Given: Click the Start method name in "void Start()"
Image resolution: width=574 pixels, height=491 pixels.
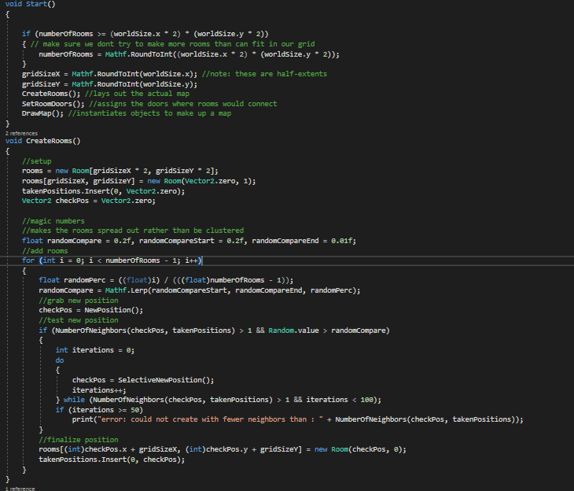Looking at the screenshot, I should click(36, 4).
